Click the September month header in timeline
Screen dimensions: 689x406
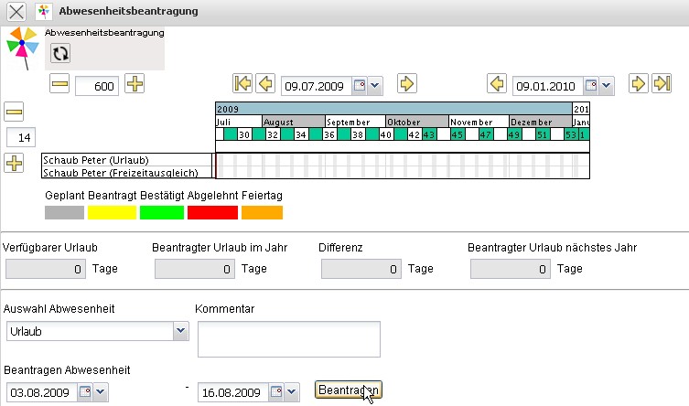point(356,122)
